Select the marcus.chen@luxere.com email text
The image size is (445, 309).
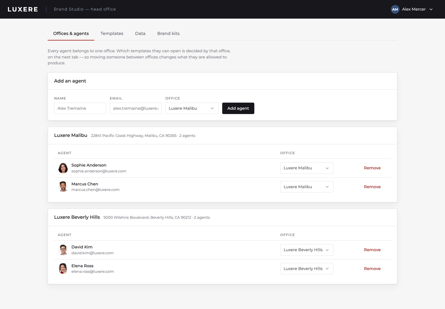pos(95,190)
